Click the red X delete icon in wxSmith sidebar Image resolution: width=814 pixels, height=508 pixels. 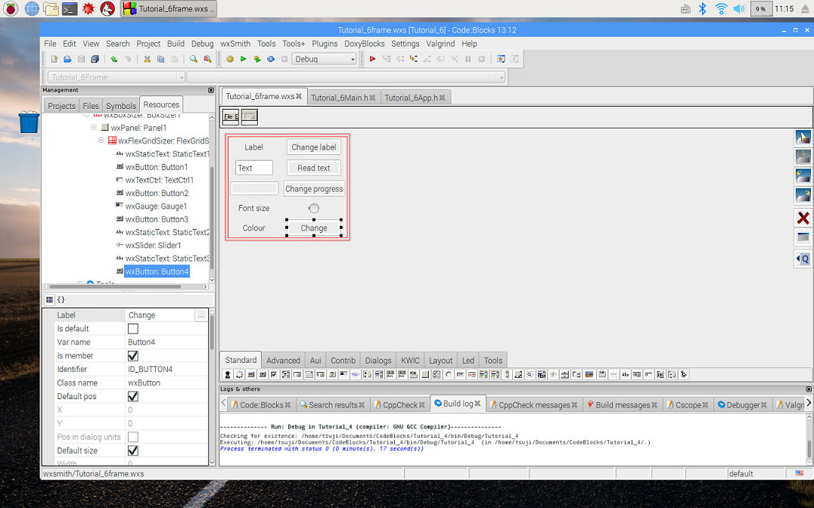pyautogui.click(x=803, y=218)
